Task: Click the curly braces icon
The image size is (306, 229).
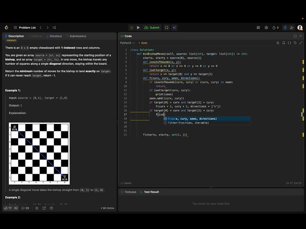Action: point(289,43)
